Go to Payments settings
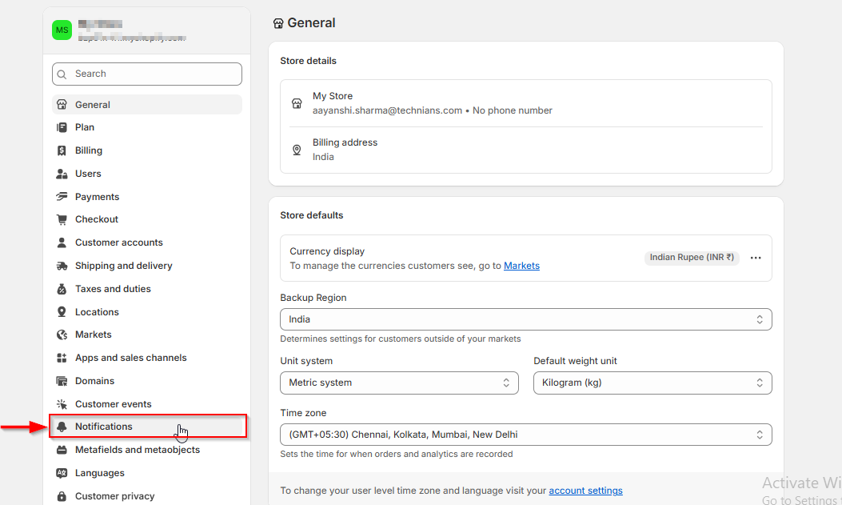This screenshot has width=842, height=505. 97,197
